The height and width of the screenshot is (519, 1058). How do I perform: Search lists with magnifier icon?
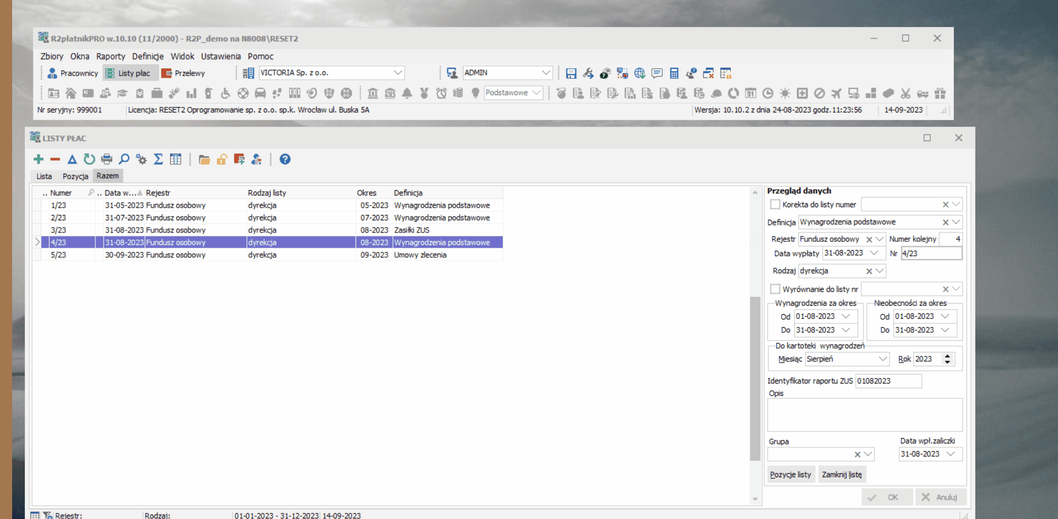[124, 159]
